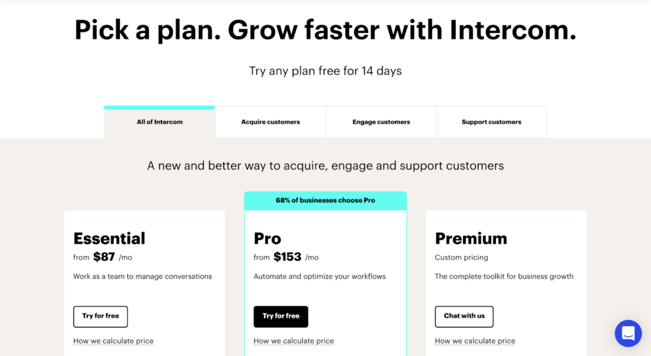Click the Pick a plan headline
Screen dimensions: 651x356
click(325, 30)
